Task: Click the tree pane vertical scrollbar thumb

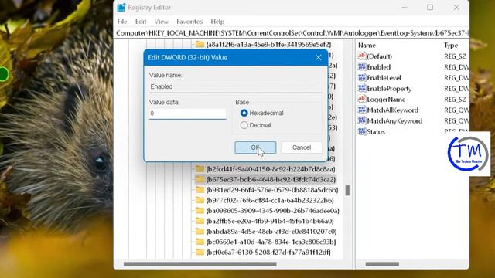Action: coord(347,191)
